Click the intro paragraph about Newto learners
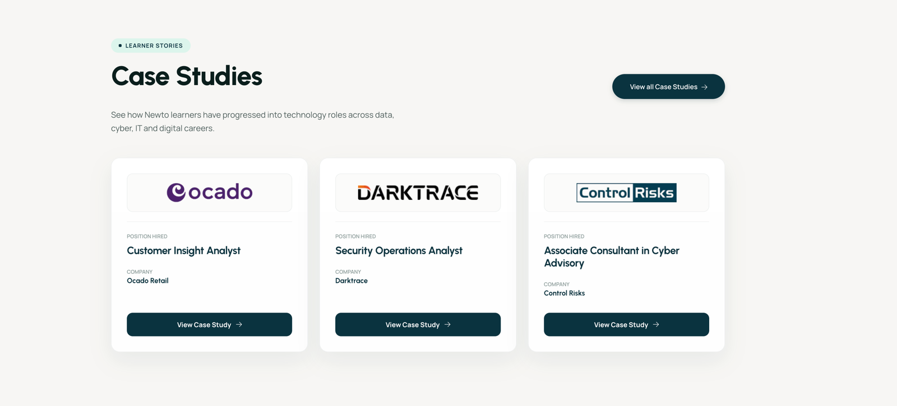 [x=252, y=122]
